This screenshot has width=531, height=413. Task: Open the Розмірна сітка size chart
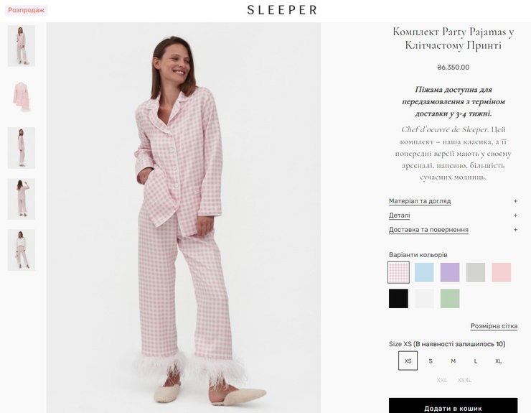coord(494,326)
